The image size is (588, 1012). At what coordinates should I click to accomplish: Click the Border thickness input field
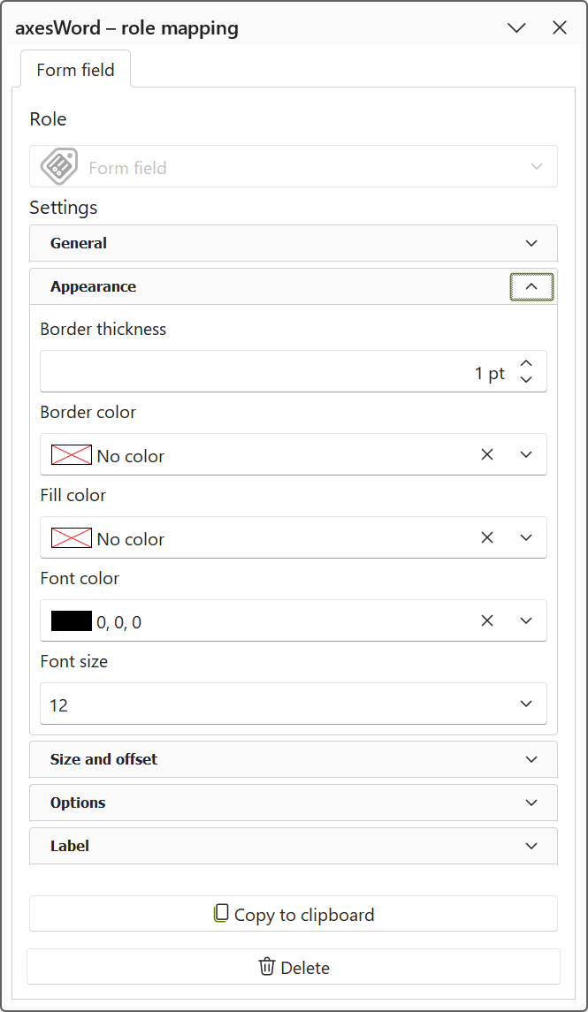[294, 371]
